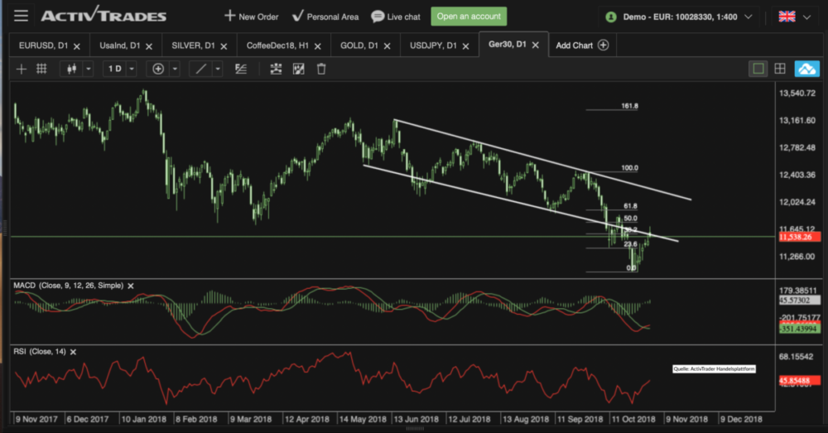Open the Personal Area

click(325, 17)
